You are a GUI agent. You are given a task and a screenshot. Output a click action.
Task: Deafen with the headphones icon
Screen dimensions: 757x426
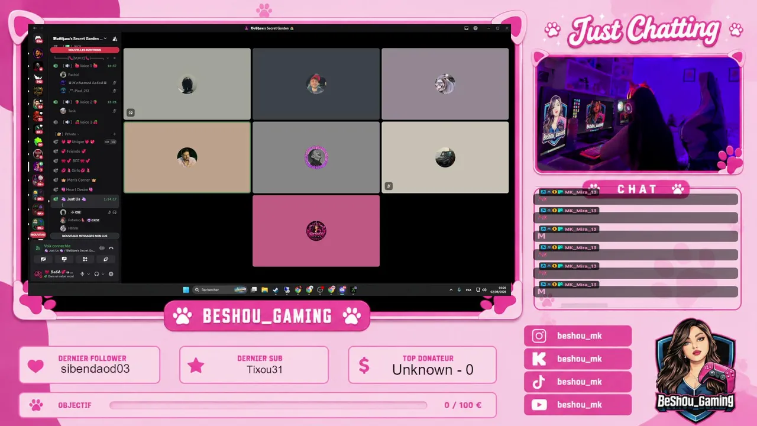(96, 274)
